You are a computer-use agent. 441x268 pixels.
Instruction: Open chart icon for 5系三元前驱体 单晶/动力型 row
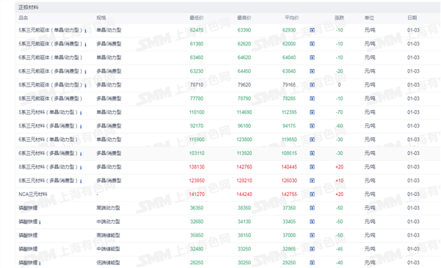pos(312,30)
